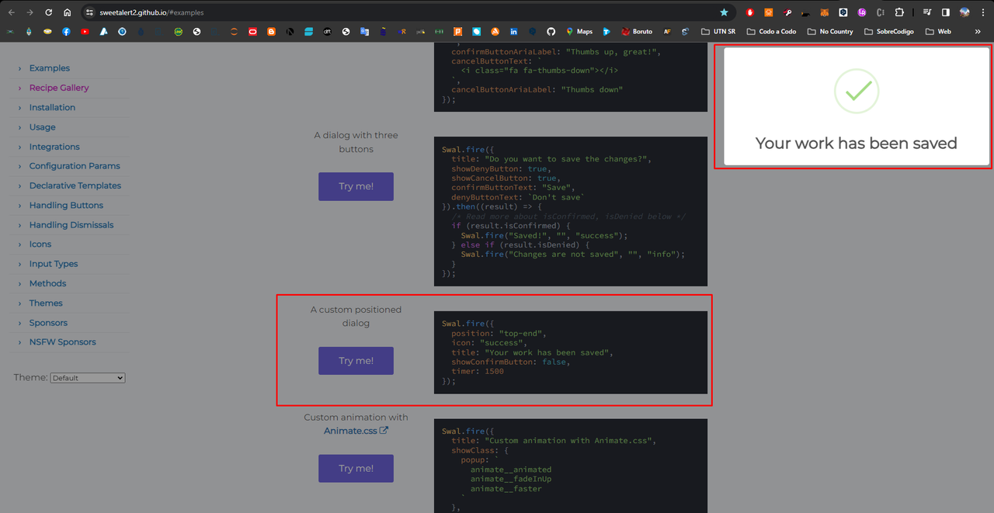Click the bookmark star in the address bar
Viewport: 994px width, 513px height.
point(724,12)
